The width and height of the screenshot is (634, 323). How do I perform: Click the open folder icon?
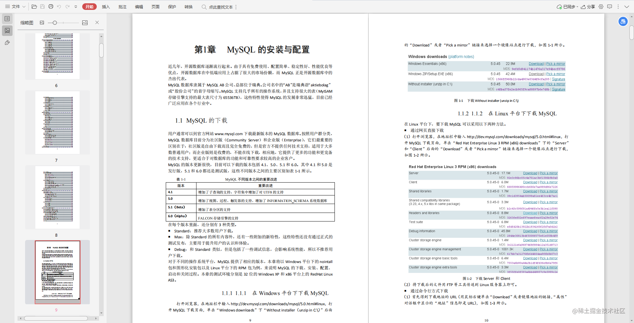click(34, 7)
